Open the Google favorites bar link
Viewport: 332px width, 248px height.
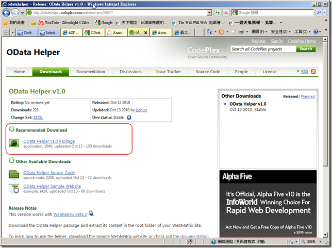(x=104, y=23)
